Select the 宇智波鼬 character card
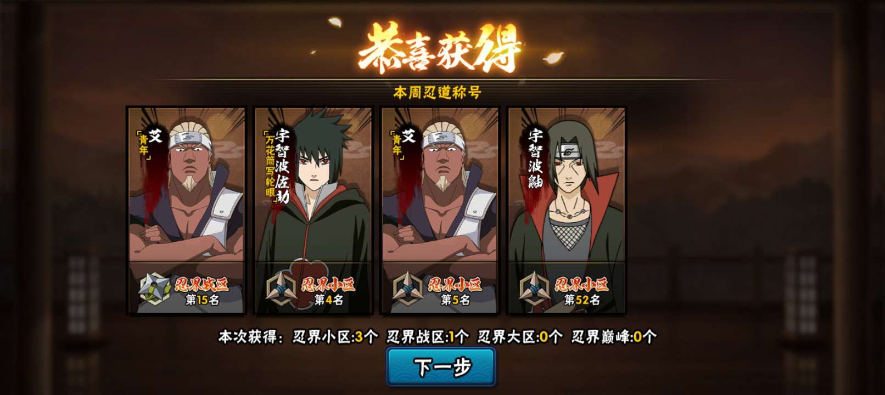 (x=567, y=211)
